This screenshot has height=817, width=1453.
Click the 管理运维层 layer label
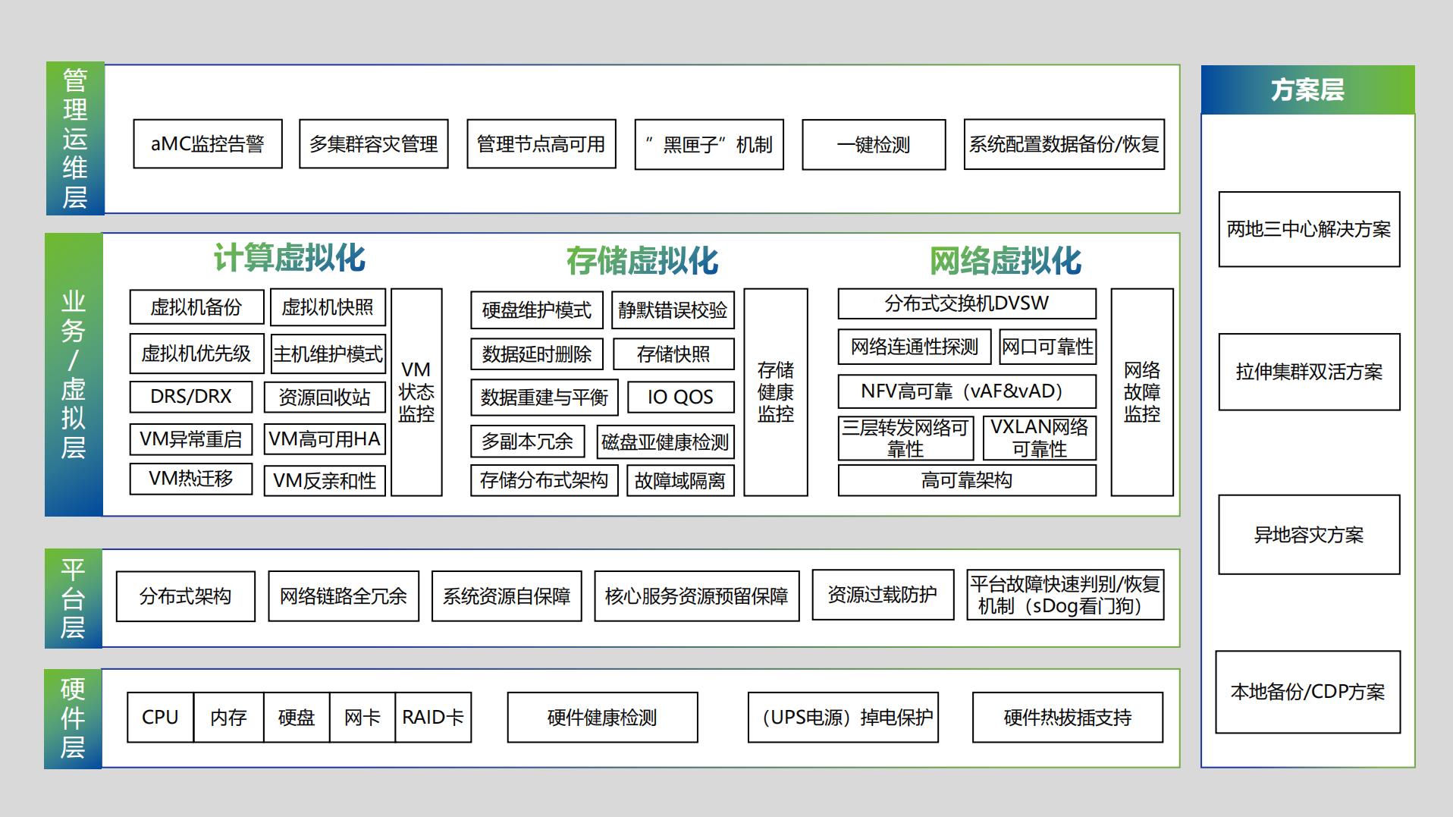tap(75, 139)
